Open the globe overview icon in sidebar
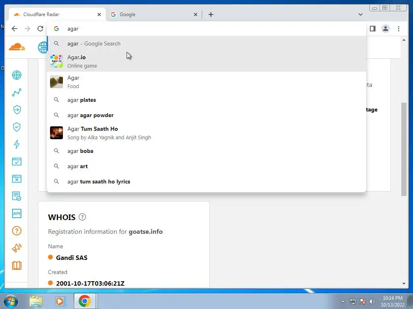413x309 pixels. click(17, 75)
